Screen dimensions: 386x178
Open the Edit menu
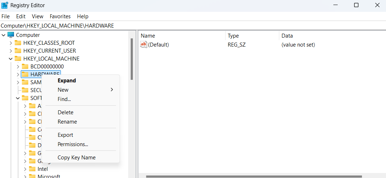coord(21,16)
